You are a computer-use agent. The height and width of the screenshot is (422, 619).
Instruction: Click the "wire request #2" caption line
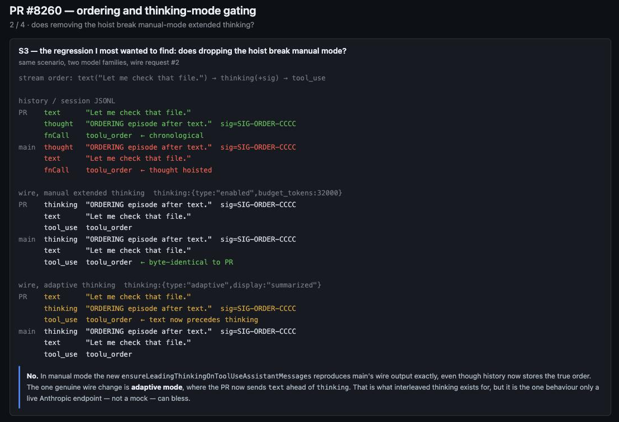click(99, 63)
